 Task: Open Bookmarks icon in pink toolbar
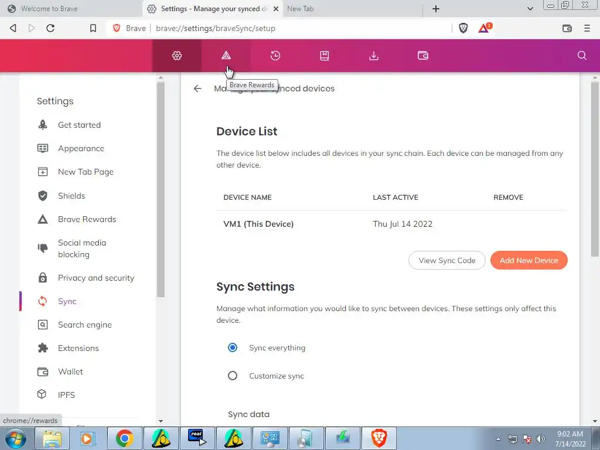point(325,56)
